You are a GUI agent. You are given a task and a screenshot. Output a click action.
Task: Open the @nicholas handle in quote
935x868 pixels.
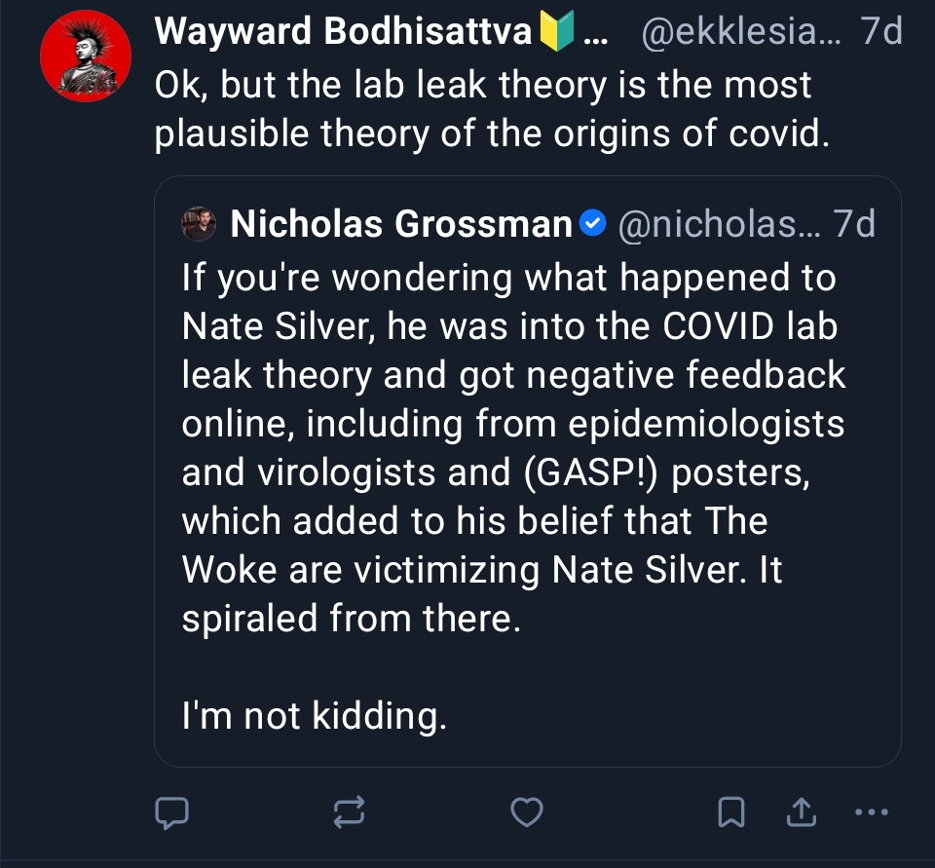point(720,225)
